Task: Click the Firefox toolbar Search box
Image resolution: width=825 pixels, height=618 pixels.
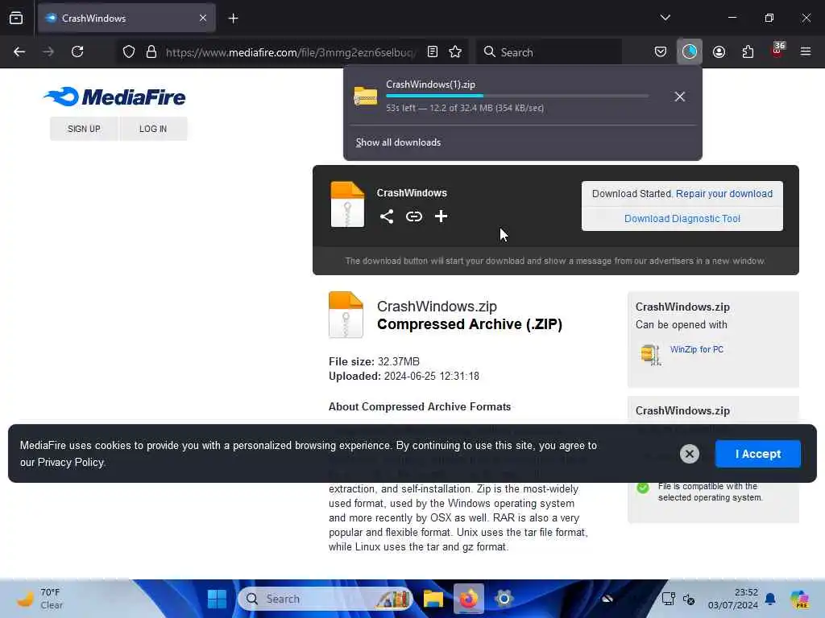Action: [549, 52]
